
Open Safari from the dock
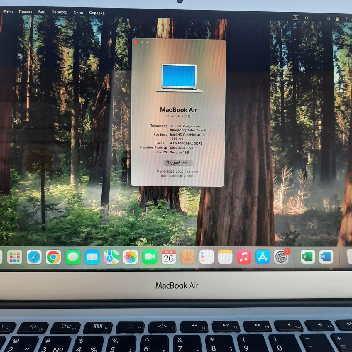coord(34,257)
